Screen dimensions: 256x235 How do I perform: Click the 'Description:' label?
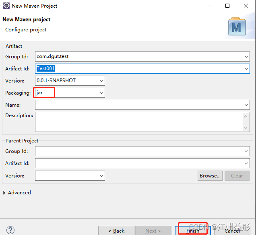(19, 115)
